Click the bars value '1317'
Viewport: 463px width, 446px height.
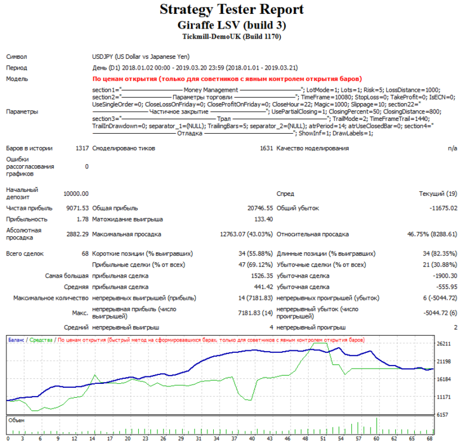click(82, 148)
